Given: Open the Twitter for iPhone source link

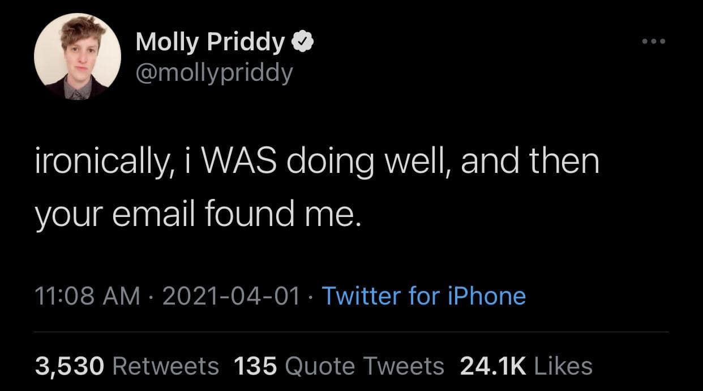Looking at the screenshot, I should click(x=423, y=296).
